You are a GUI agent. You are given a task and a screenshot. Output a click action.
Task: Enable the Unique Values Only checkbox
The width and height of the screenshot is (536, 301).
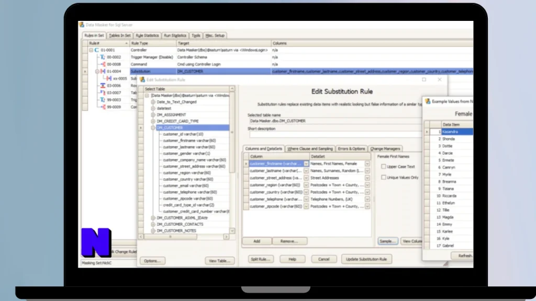point(384,178)
